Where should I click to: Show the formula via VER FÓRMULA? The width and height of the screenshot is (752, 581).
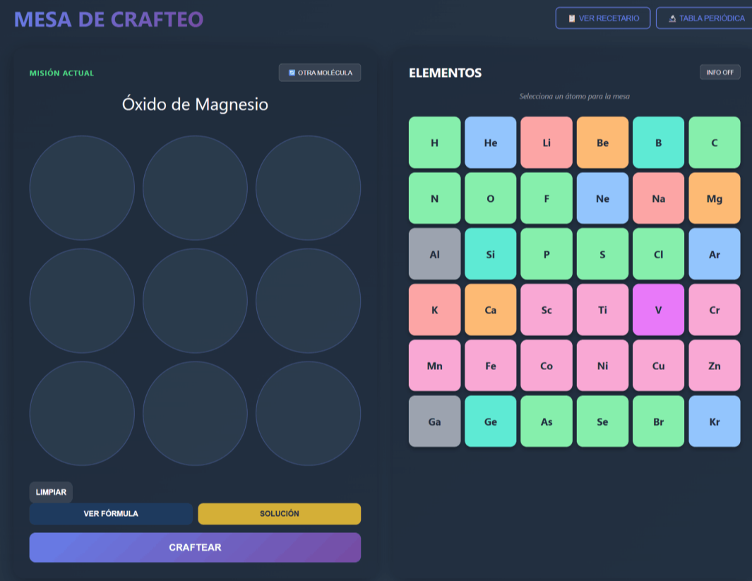pos(111,514)
